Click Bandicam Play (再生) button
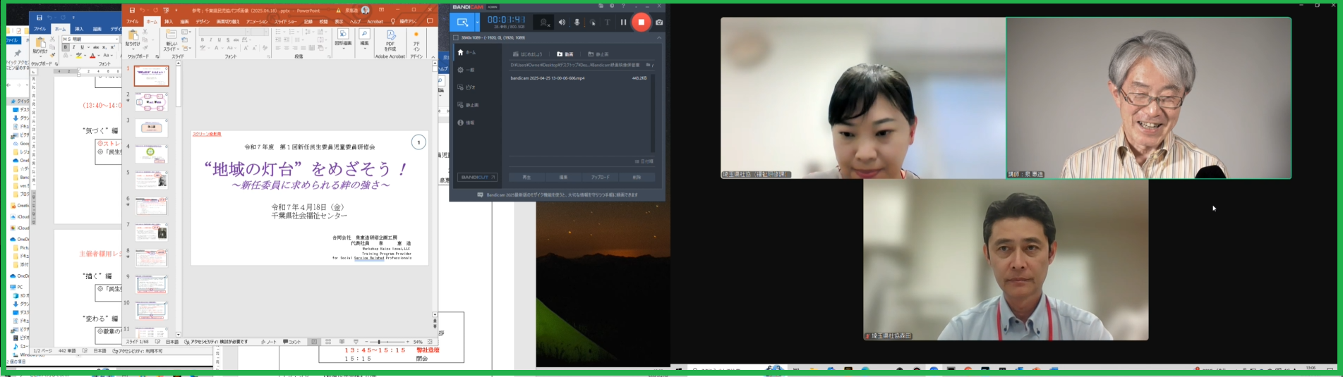The image size is (1343, 377). 526,178
